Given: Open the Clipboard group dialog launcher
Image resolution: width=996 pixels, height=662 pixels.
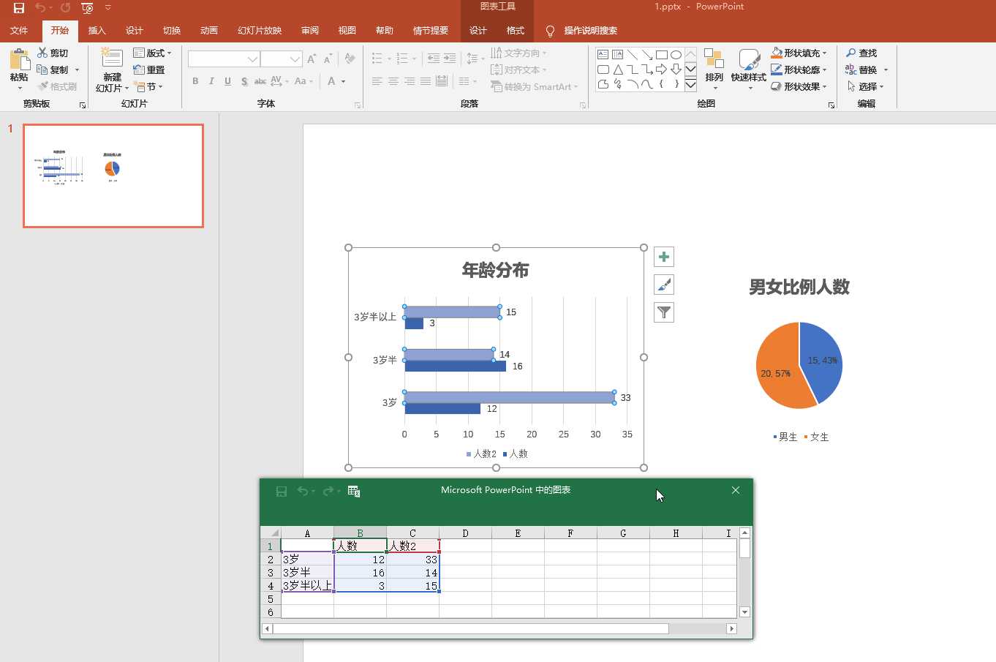Looking at the screenshot, I should 83,105.
